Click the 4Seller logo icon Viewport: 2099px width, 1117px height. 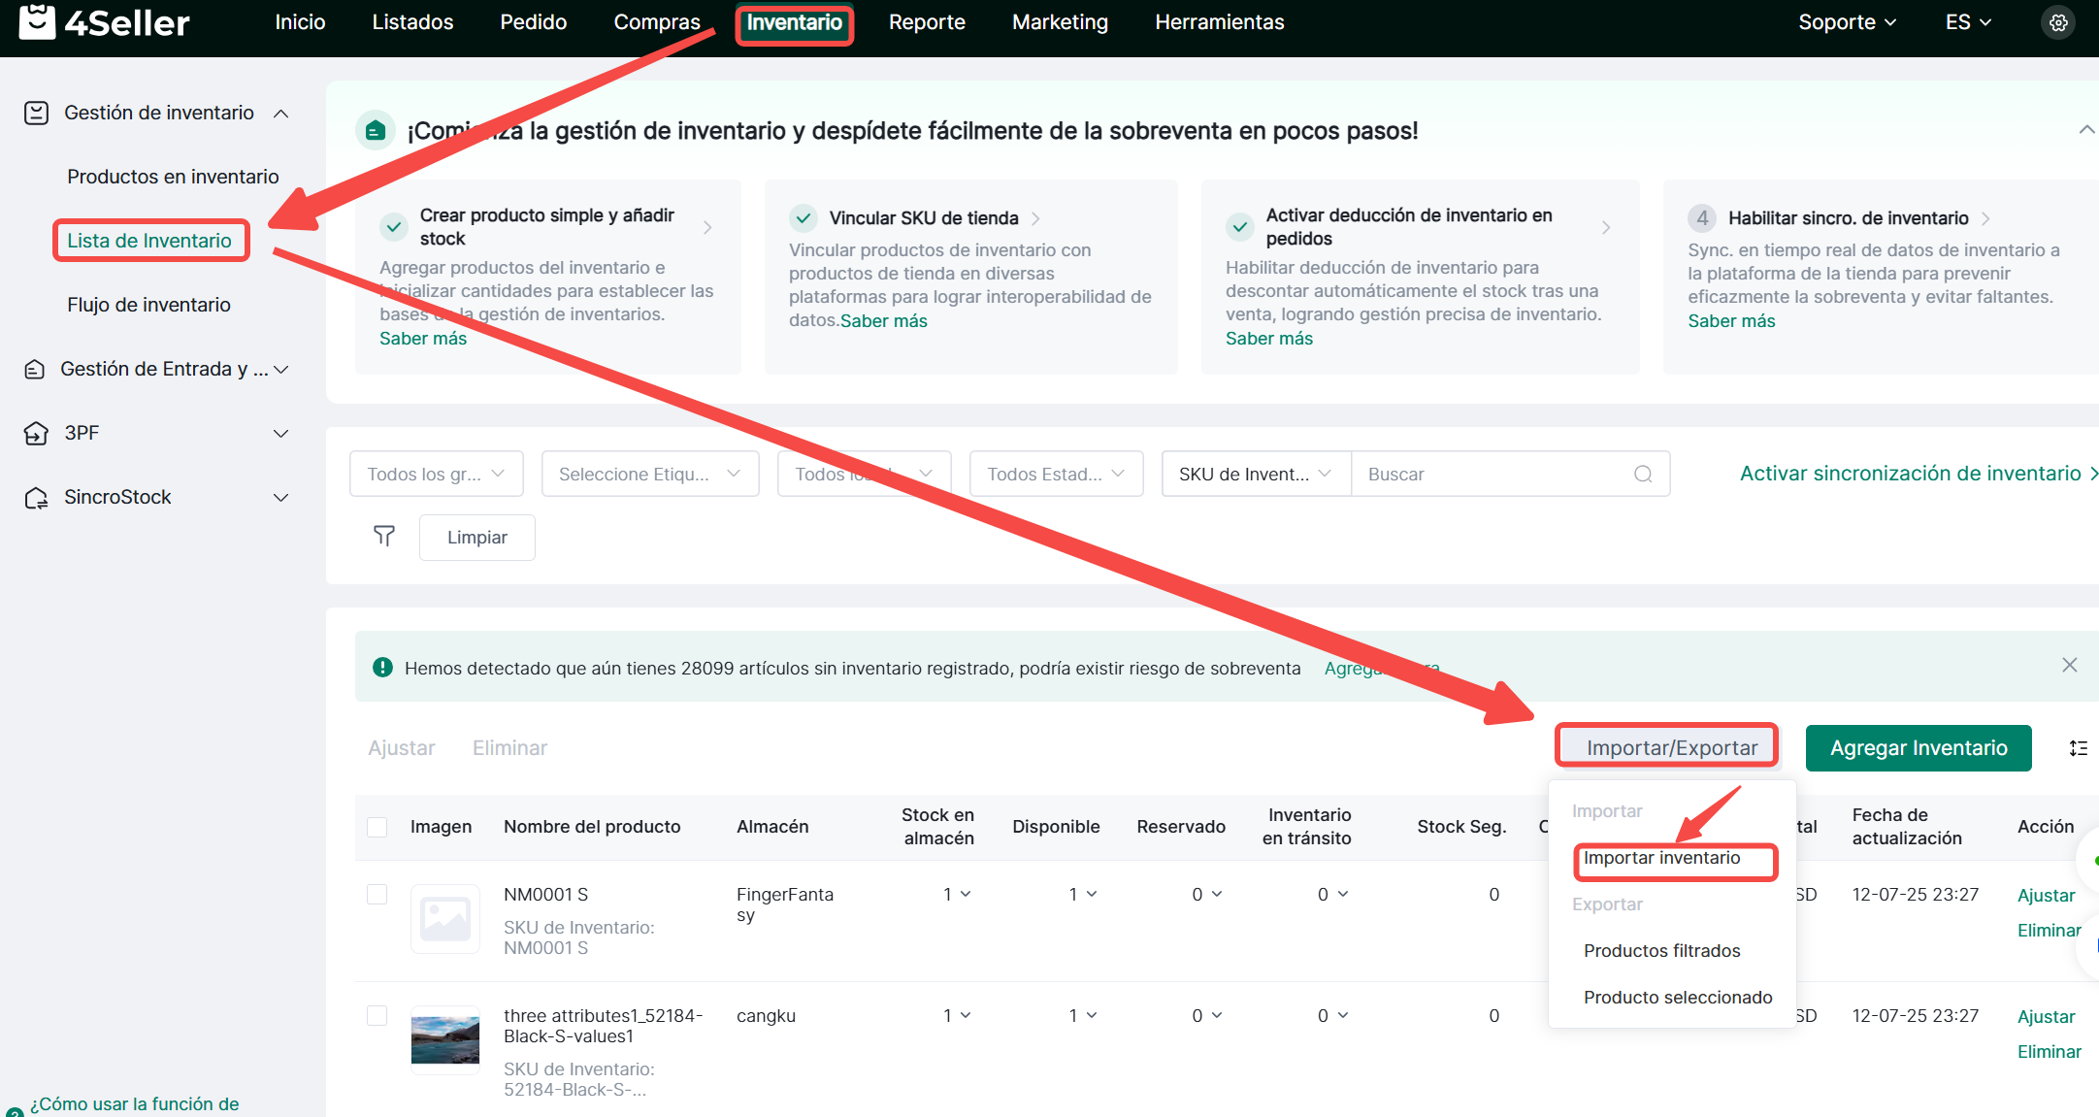pos(37,21)
